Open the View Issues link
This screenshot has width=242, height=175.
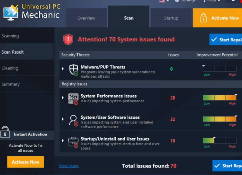[x=69, y=166]
